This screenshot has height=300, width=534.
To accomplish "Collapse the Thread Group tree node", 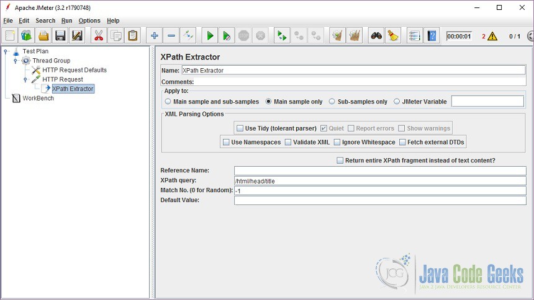I will pyautogui.click(x=16, y=61).
